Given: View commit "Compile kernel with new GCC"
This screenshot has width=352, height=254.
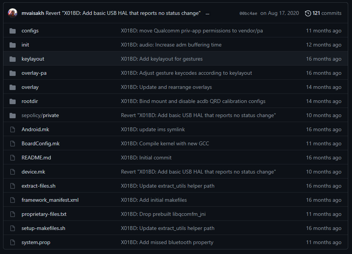Looking at the screenshot, I should [x=165, y=144].
